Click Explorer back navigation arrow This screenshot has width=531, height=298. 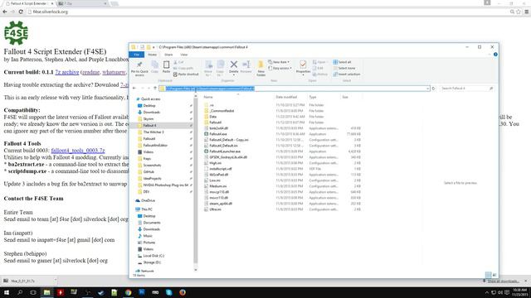click(x=134, y=89)
